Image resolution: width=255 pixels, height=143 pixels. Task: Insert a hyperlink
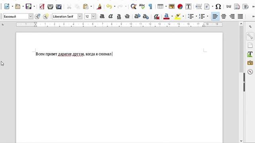tap(229, 6)
